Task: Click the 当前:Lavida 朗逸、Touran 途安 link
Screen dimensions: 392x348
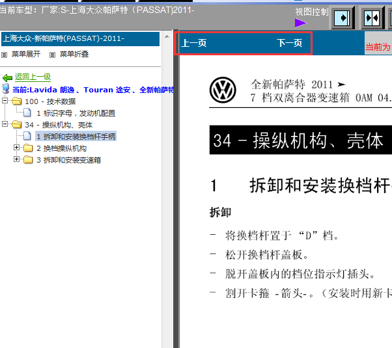Action: click(x=92, y=90)
